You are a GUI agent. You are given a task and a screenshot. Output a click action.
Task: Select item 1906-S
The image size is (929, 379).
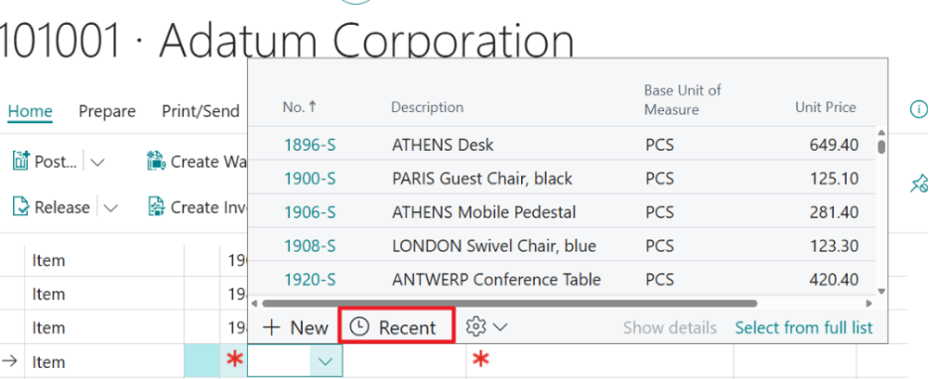pyautogui.click(x=310, y=212)
